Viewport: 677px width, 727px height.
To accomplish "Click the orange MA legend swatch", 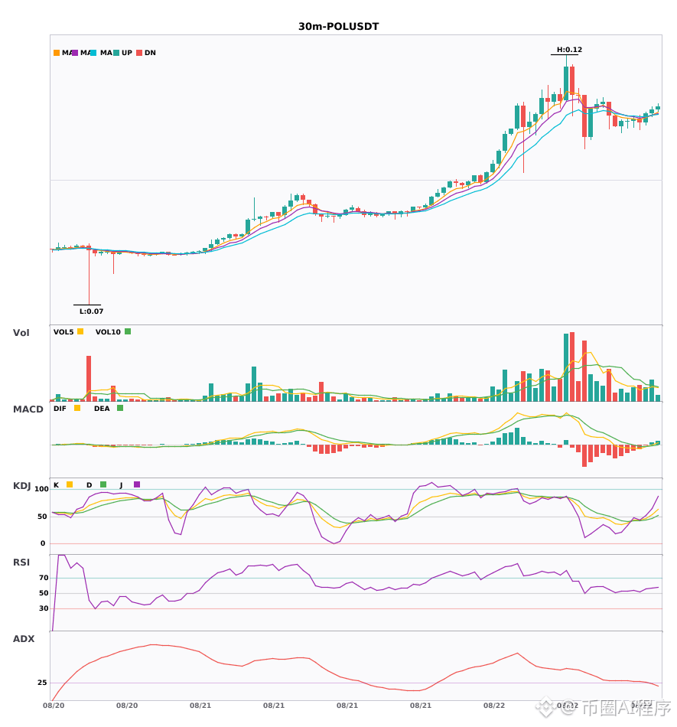I will [x=57, y=53].
